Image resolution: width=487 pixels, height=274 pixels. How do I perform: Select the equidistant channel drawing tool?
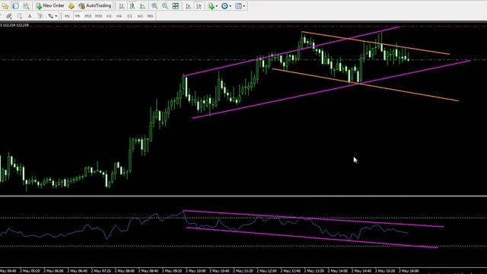click(x=9, y=16)
